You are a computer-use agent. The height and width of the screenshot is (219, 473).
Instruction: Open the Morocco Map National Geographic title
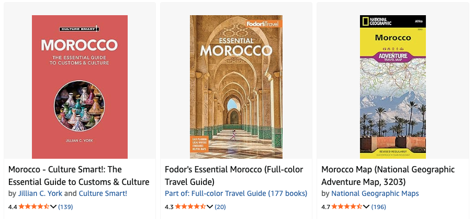click(x=388, y=176)
